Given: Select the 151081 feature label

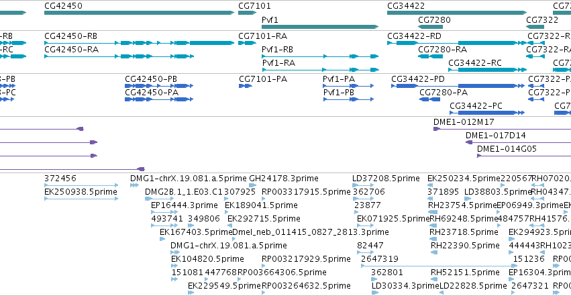Looking at the screenshot, I should coord(187,273).
